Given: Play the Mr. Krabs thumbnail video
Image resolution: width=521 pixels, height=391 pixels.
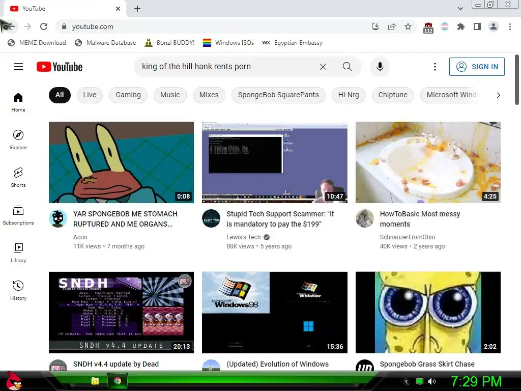Looking at the screenshot, I should tap(121, 162).
